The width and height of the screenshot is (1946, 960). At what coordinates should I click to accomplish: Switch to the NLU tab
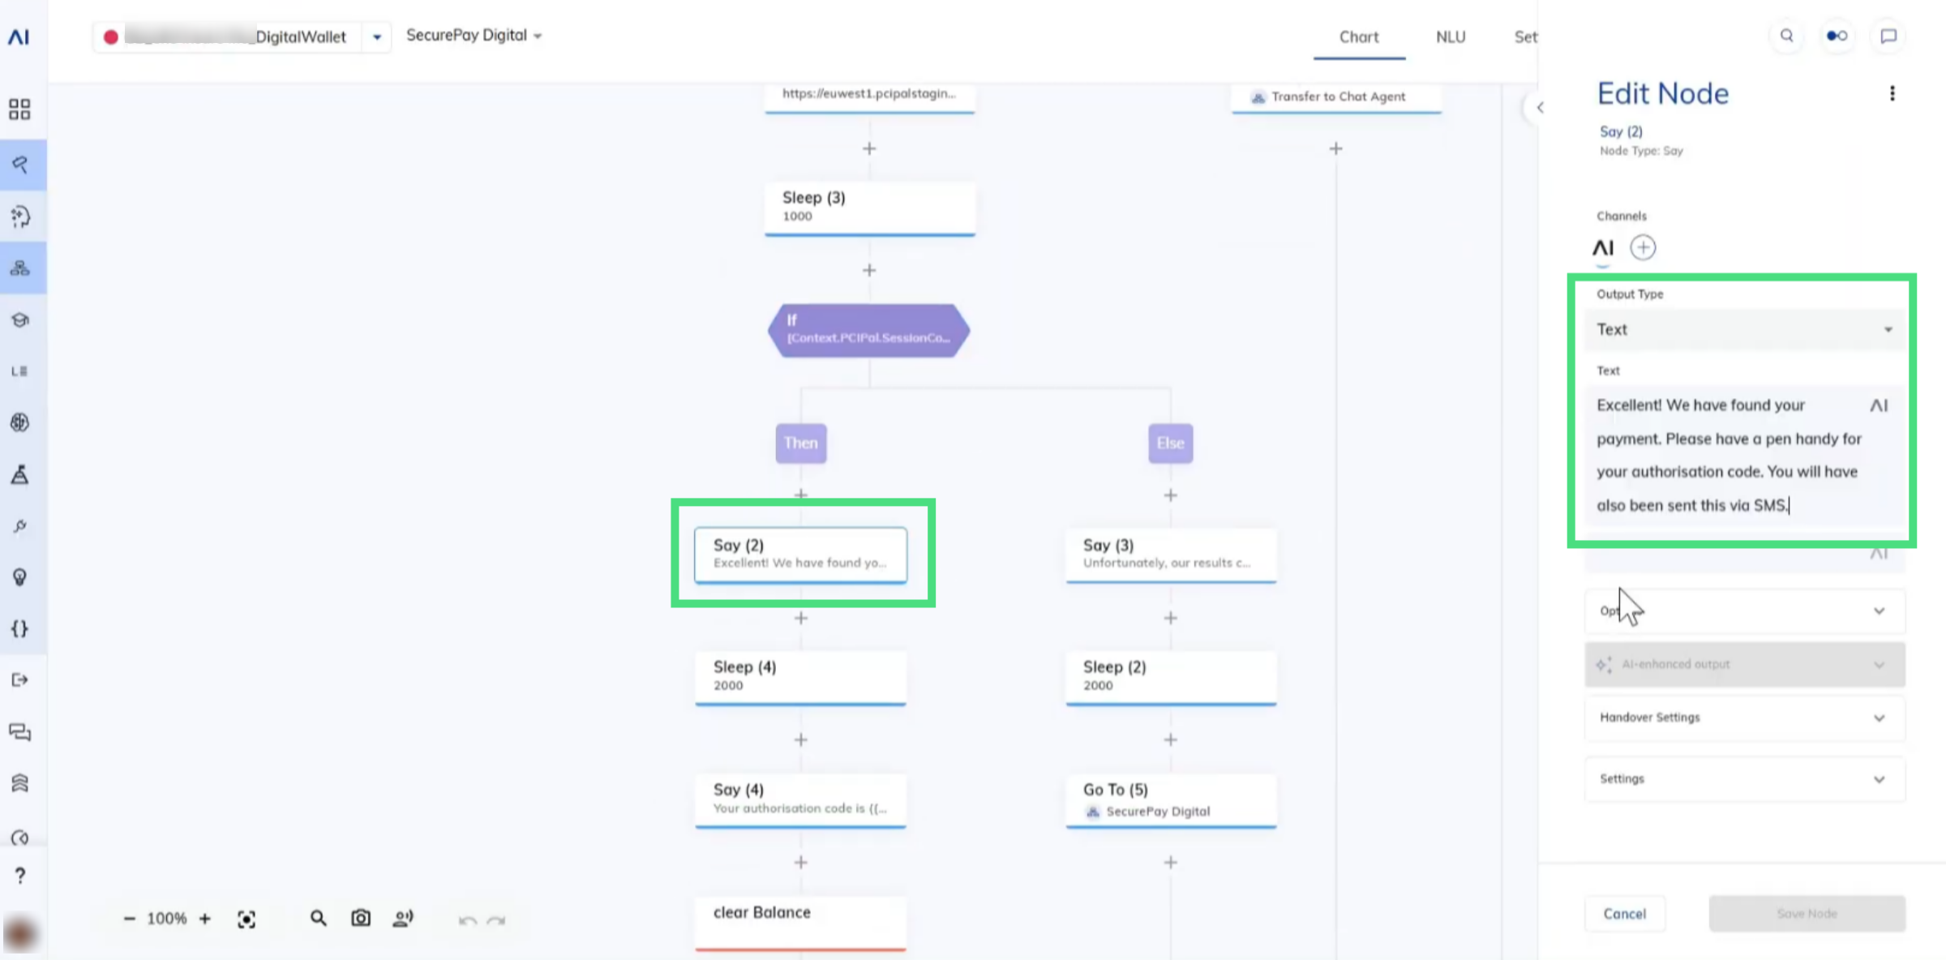point(1451,37)
